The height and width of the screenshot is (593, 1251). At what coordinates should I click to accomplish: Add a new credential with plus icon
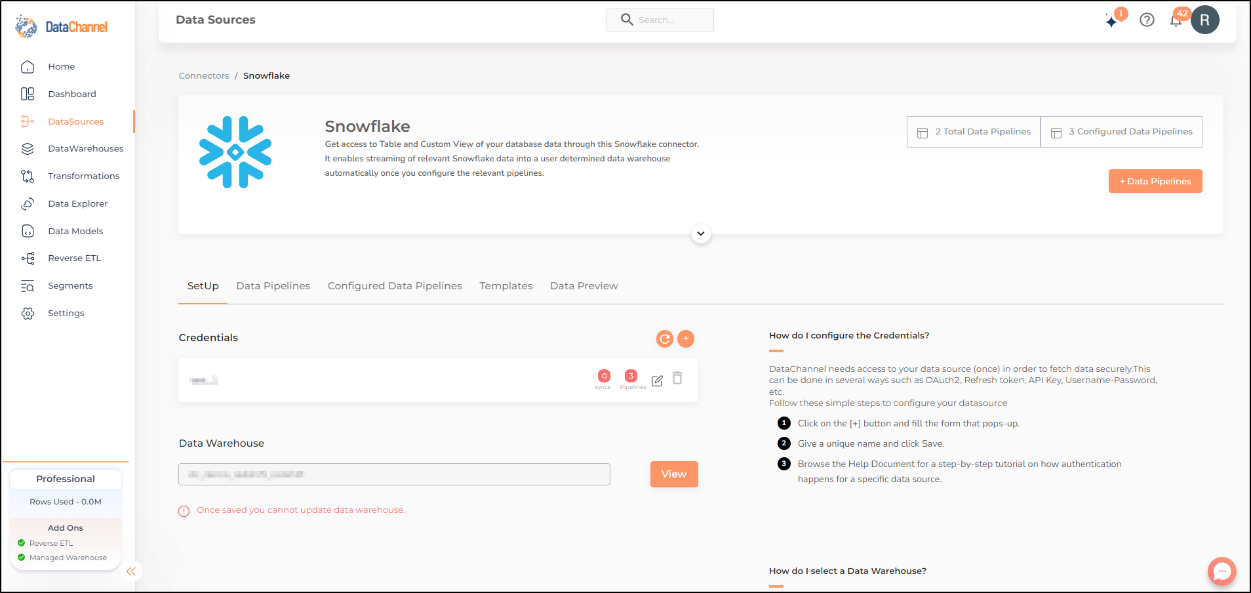point(686,338)
